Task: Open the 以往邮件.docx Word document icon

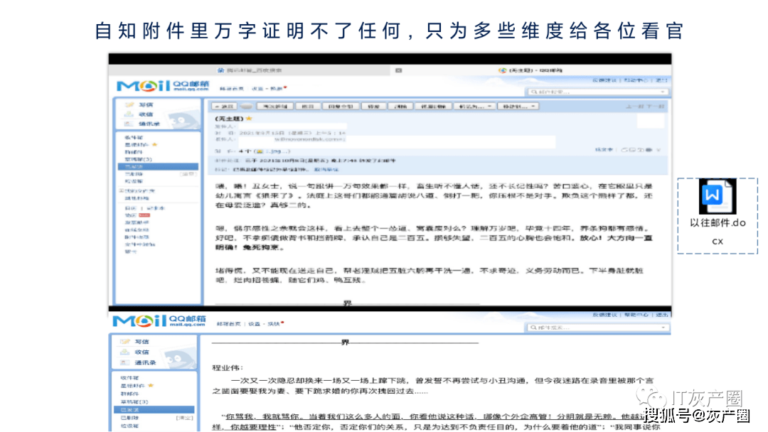Action: pos(718,196)
